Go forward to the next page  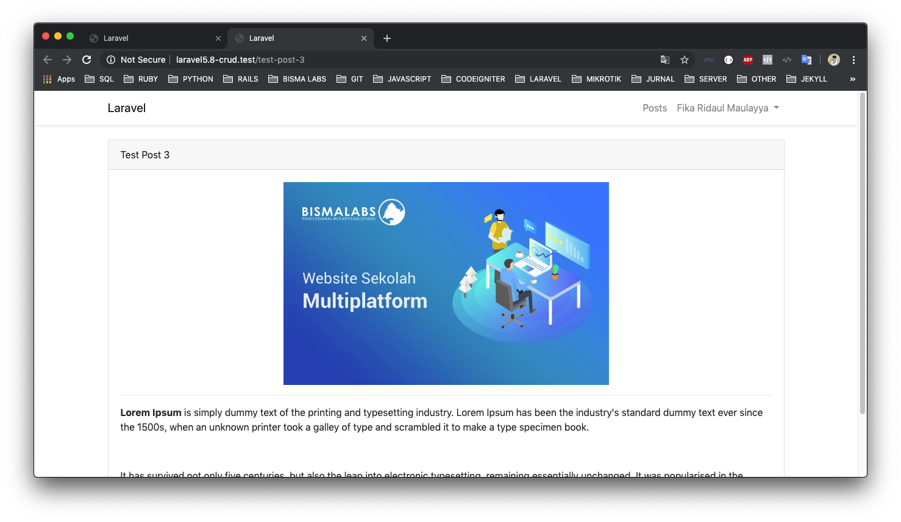click(67, 60)
